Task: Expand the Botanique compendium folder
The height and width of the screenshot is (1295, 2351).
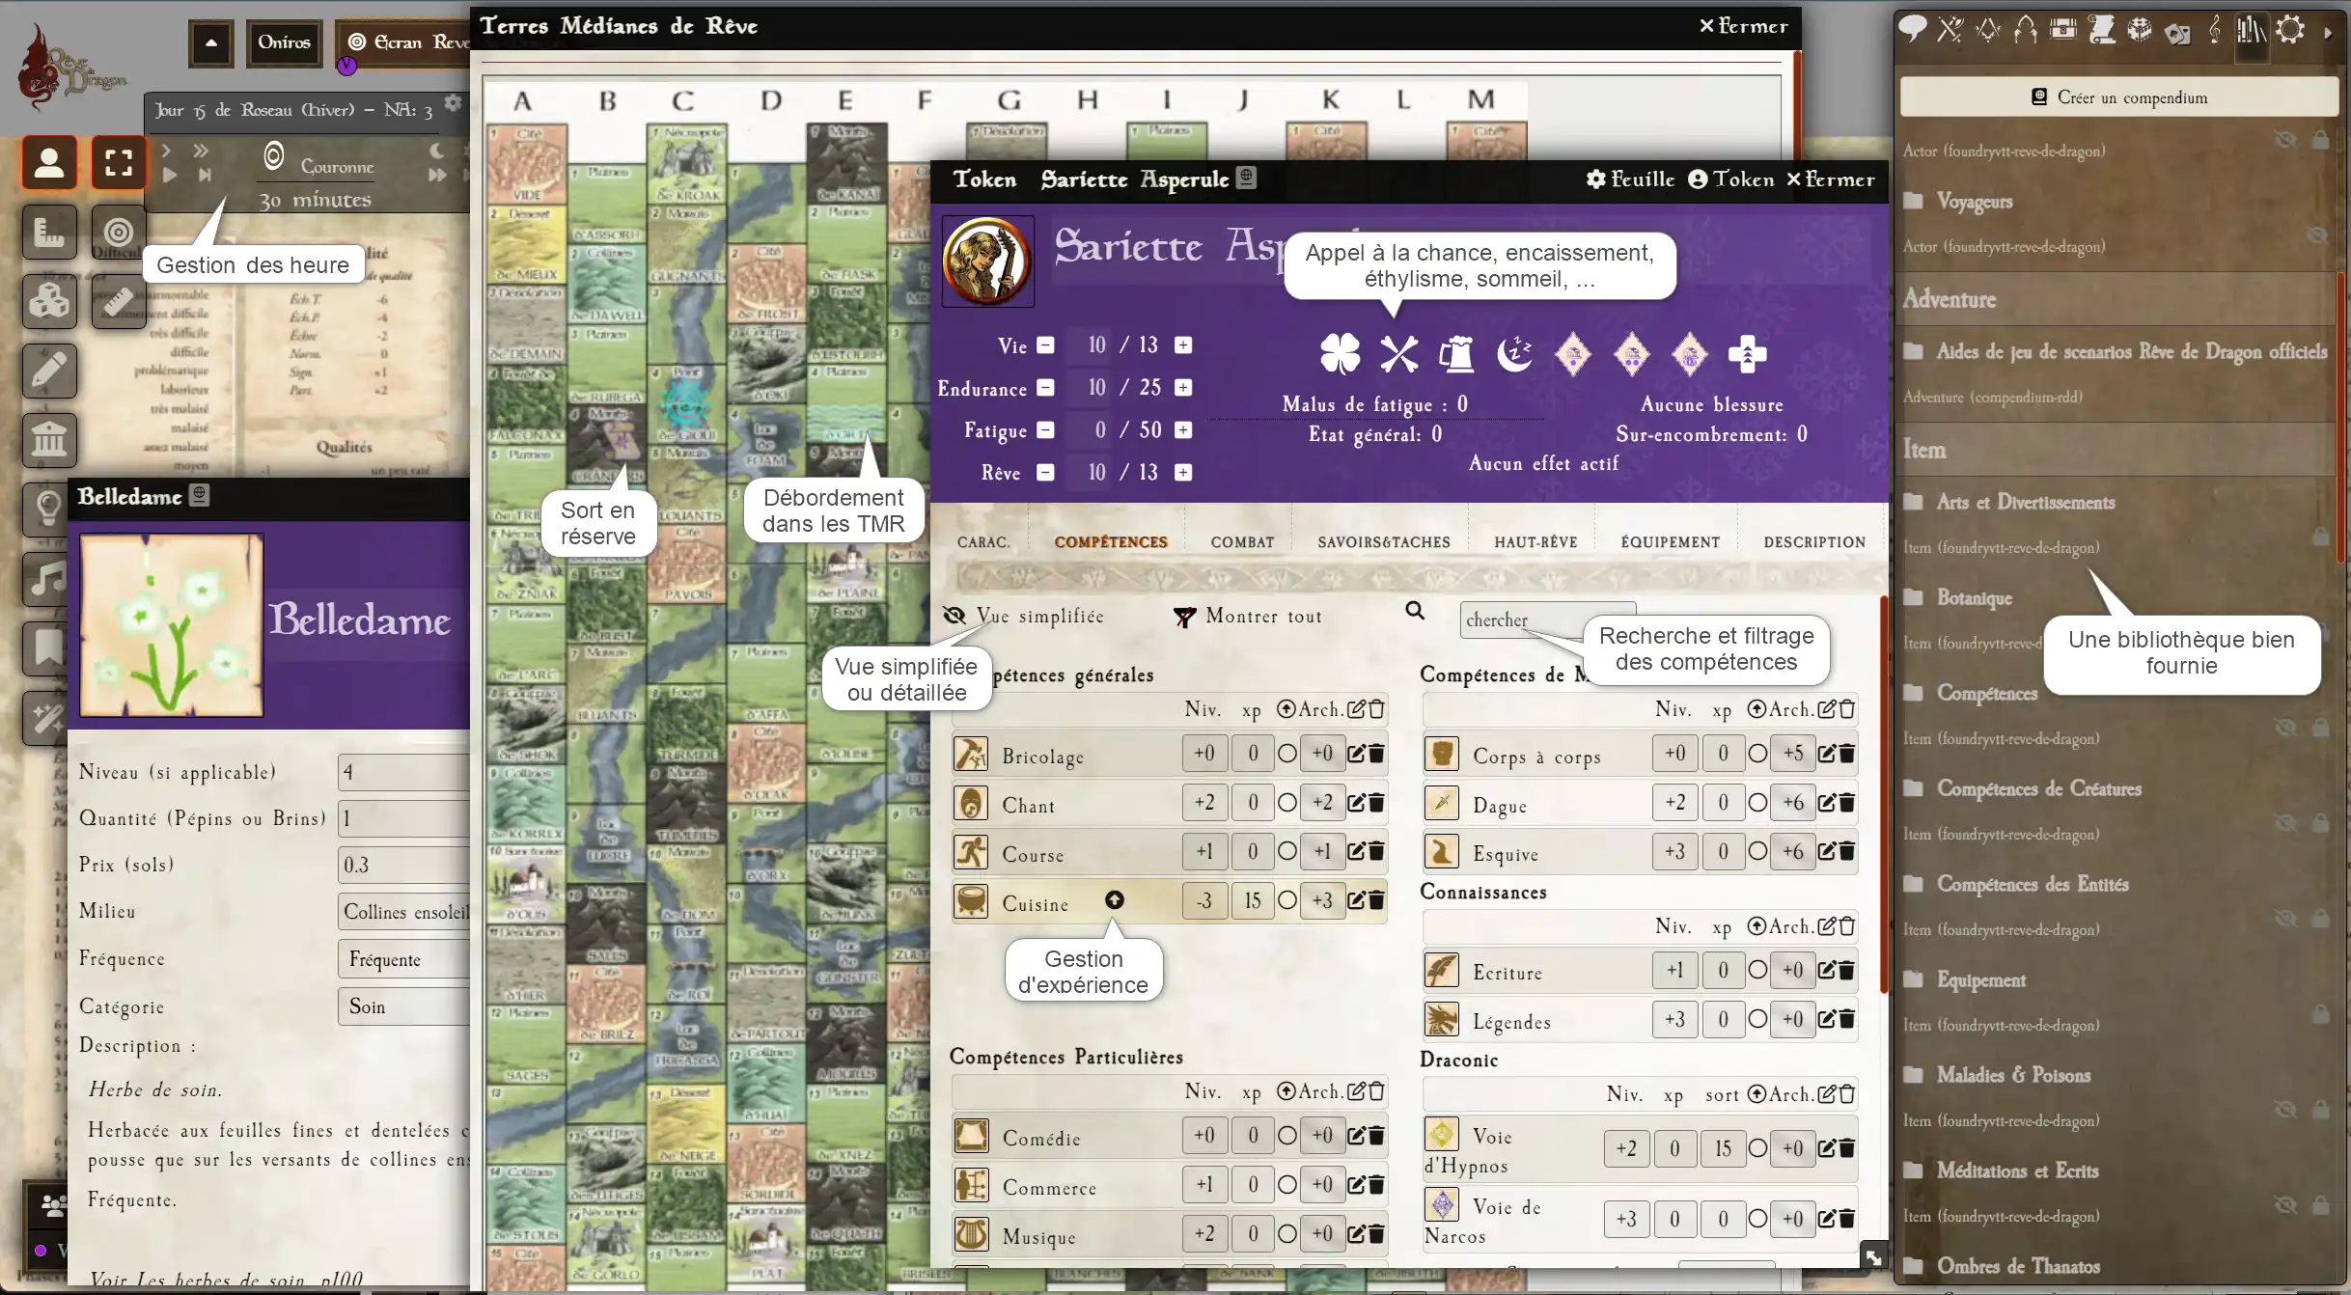Action: coord(1974,597)
